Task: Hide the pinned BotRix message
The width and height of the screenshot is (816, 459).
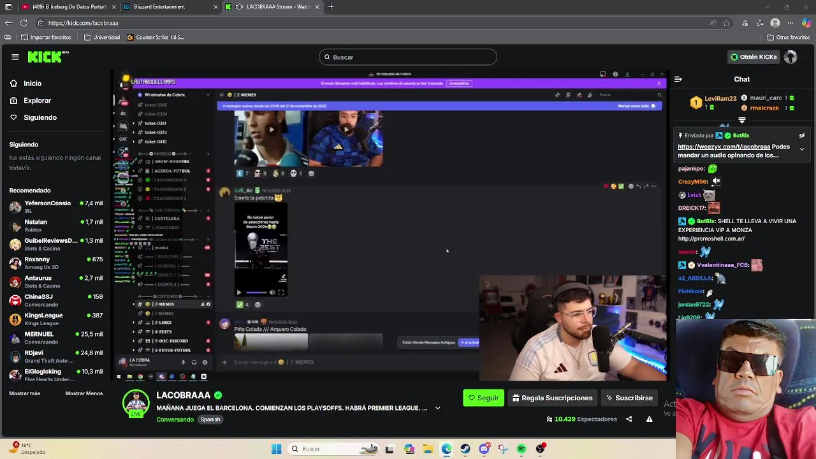Action: coord(802,135)
